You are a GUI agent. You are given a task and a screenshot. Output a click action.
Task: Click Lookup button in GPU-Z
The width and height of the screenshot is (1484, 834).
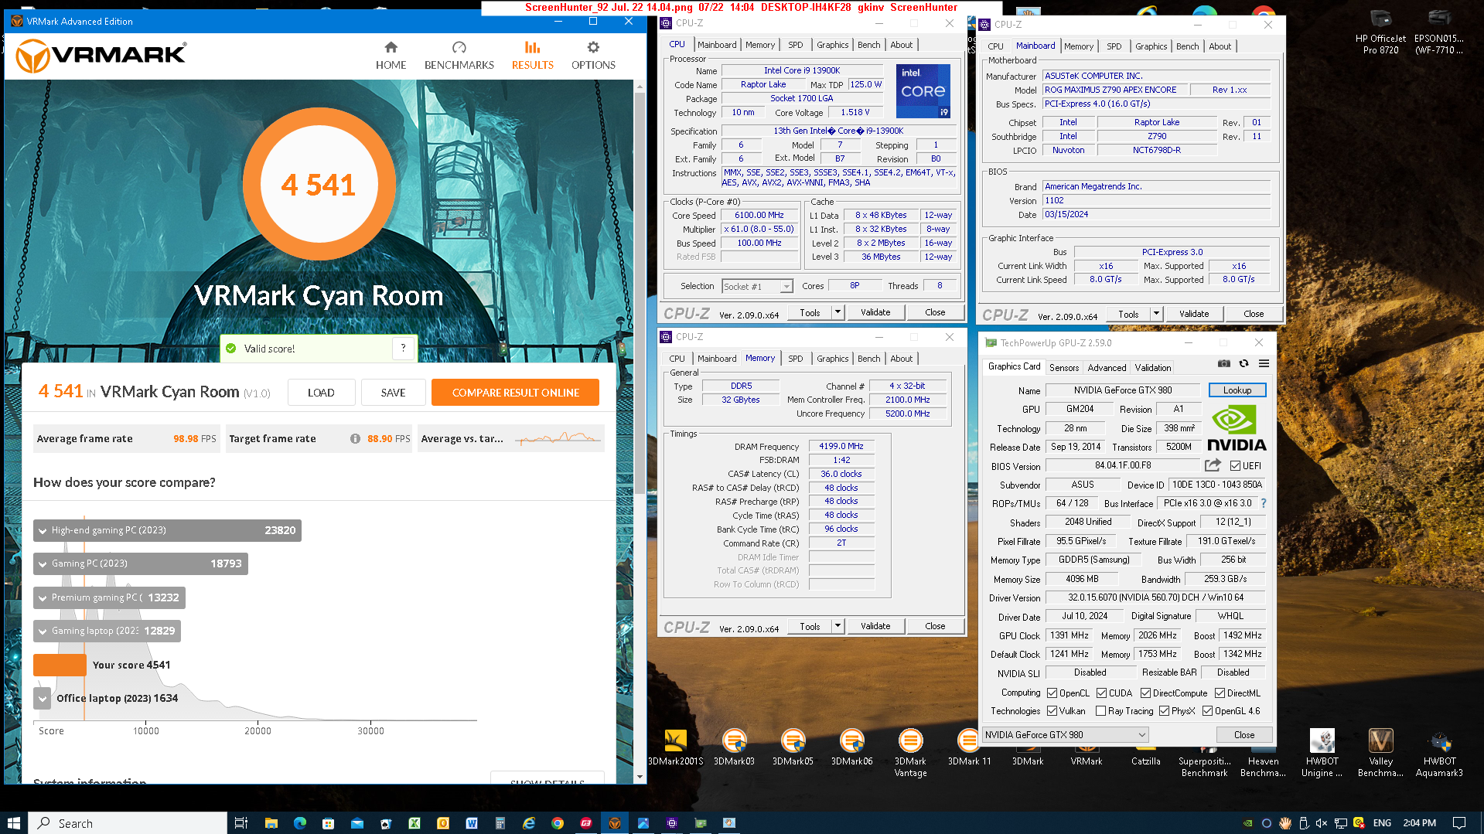pyautogui.click(x=1237, y=390)
